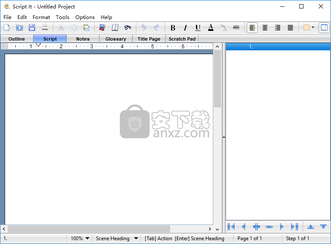
Task: Click the Script It application icon
Action: pos(7,6)
